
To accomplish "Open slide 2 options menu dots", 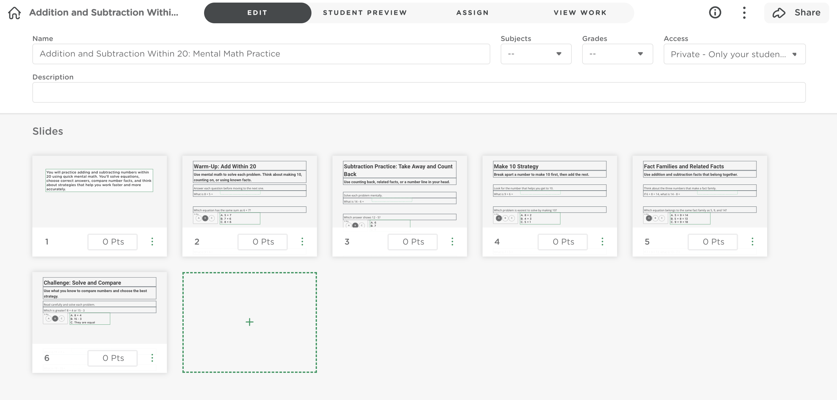I will point(302,242).
